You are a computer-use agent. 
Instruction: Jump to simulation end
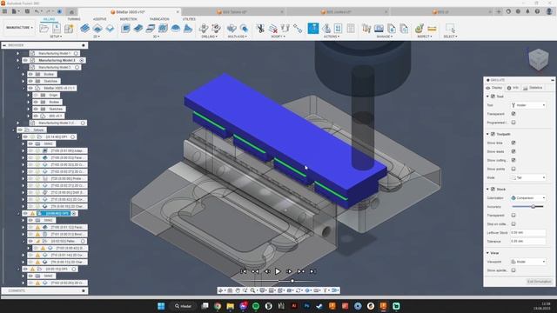(x=312, y=271)
